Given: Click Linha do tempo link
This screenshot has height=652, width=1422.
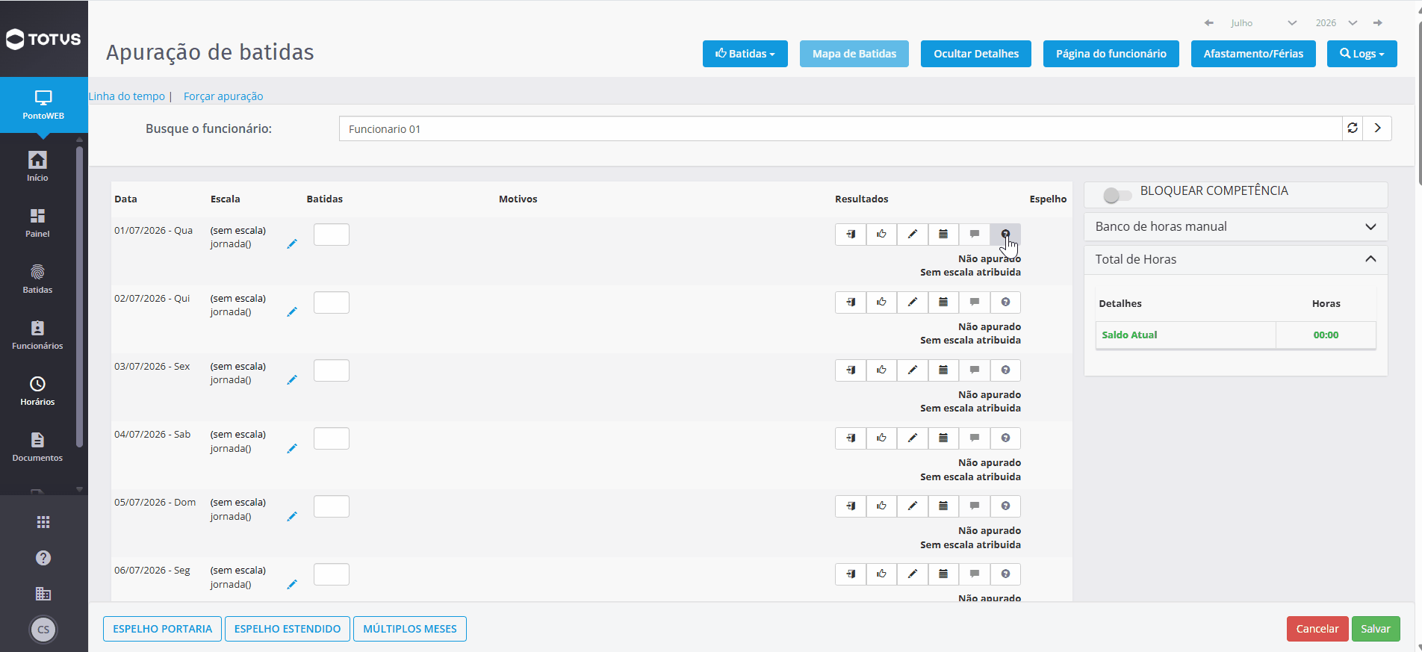Looking at the screenshot, I should point(127,96).
